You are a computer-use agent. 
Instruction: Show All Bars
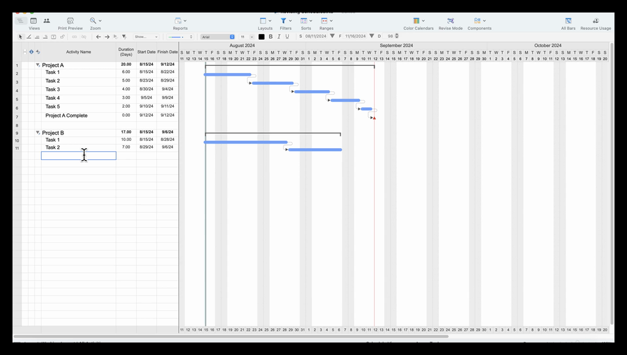click(568, 23)
